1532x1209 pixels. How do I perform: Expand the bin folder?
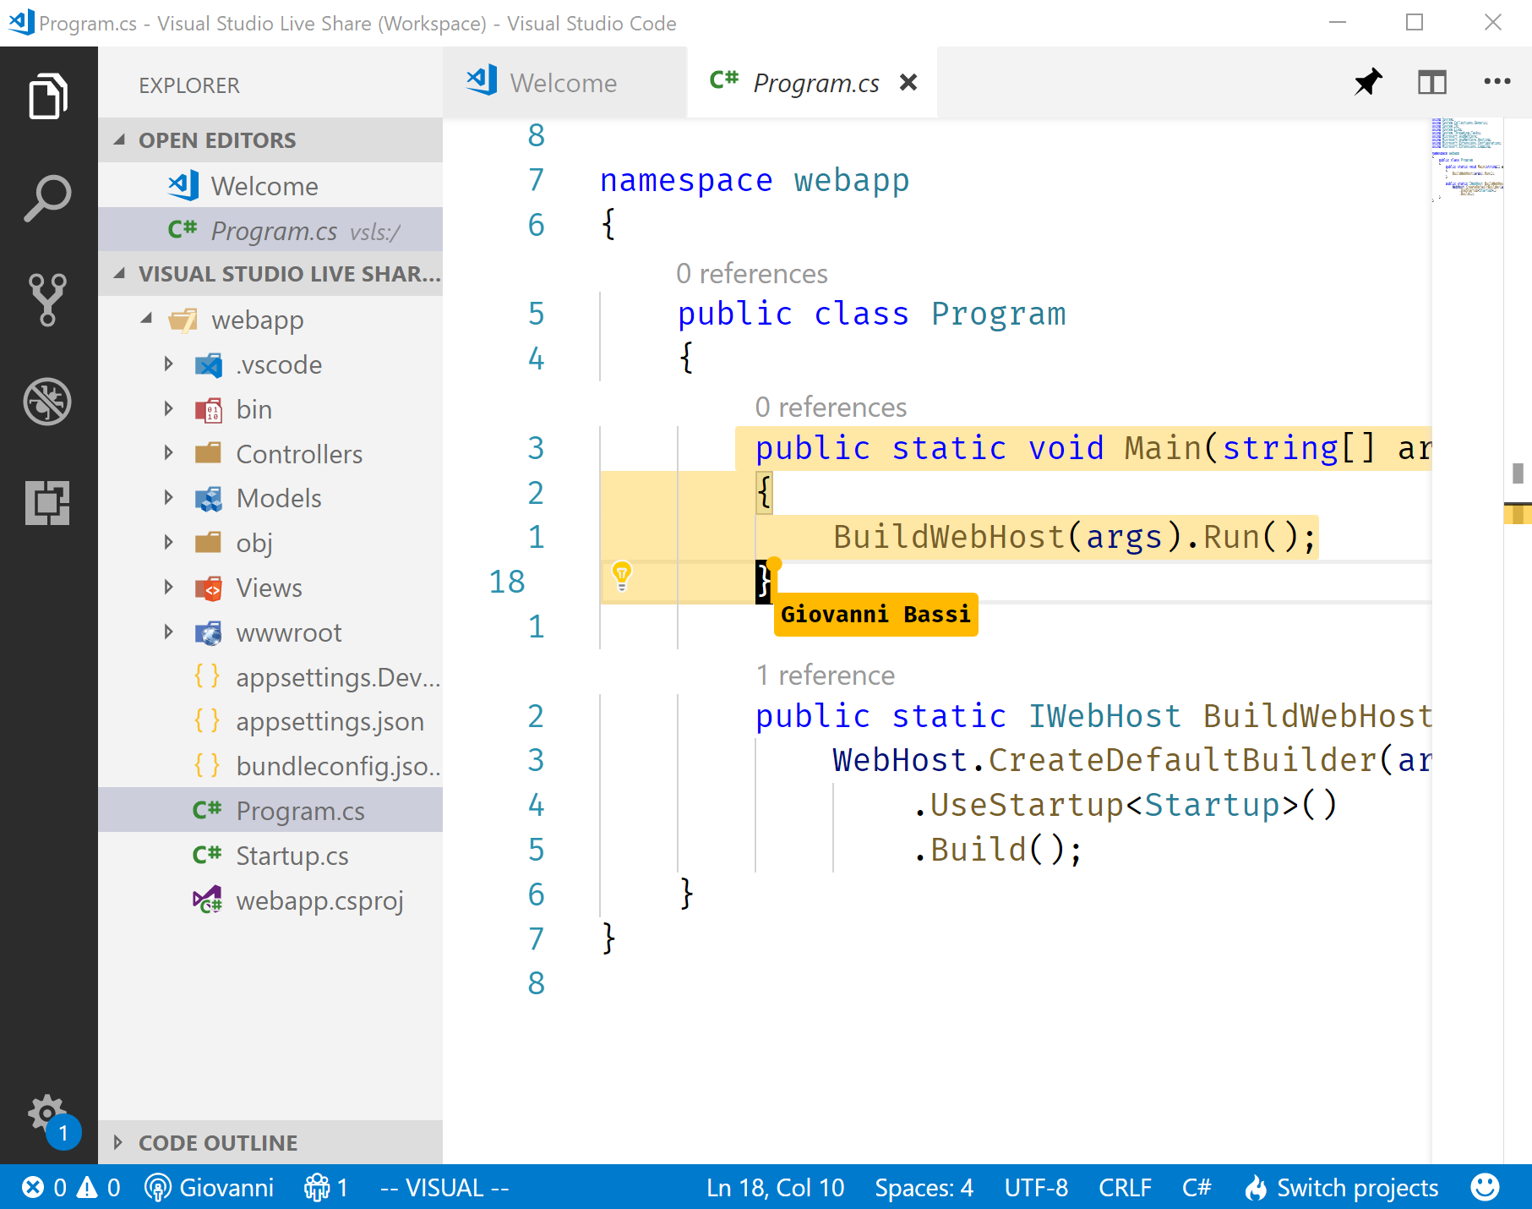(168, 409)
